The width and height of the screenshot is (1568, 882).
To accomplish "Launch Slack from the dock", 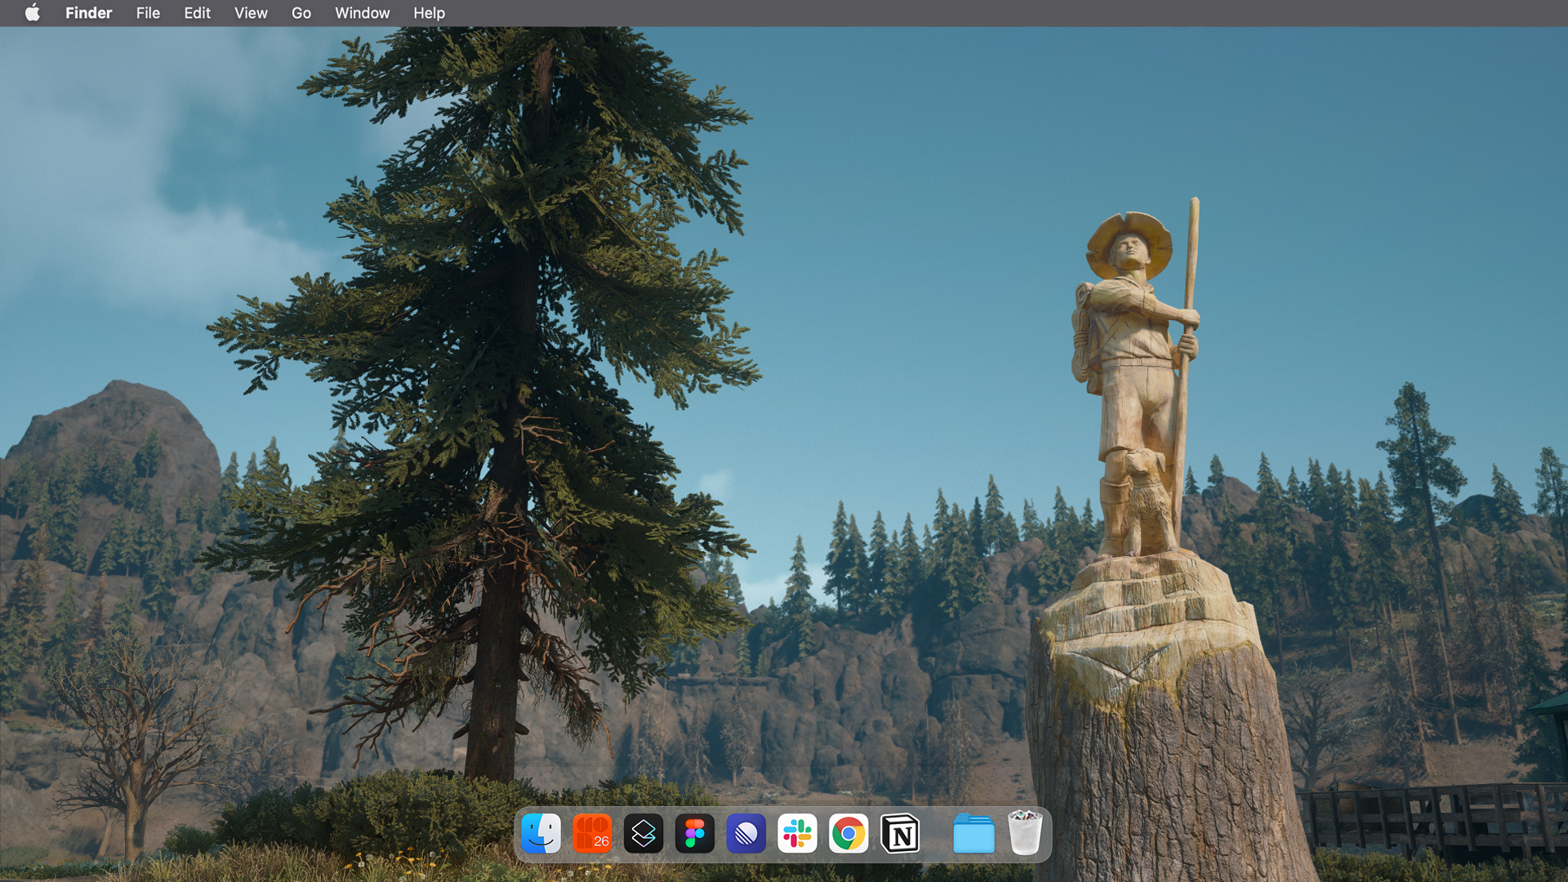I will click(798, 834).
